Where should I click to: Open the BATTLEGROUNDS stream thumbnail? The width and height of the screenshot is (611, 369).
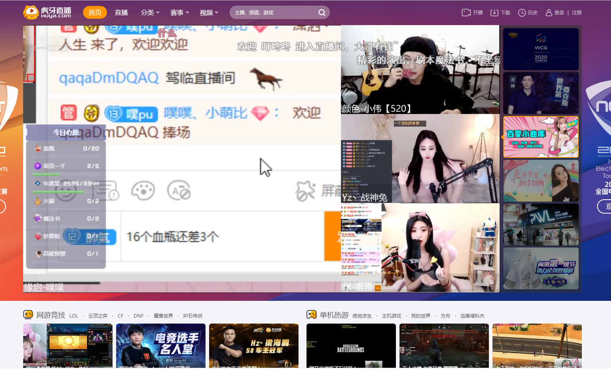[351, 345]
